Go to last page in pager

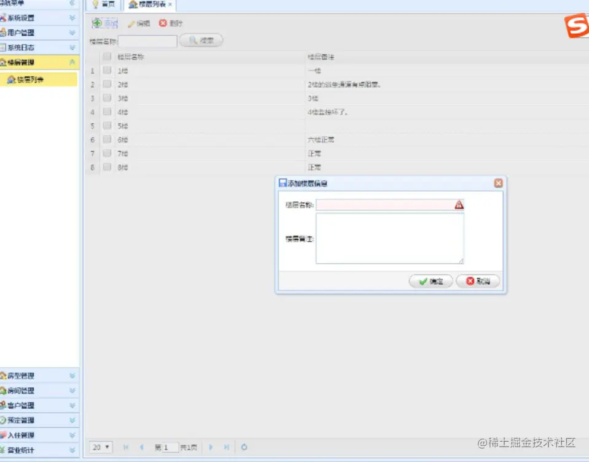coord(226,447)
